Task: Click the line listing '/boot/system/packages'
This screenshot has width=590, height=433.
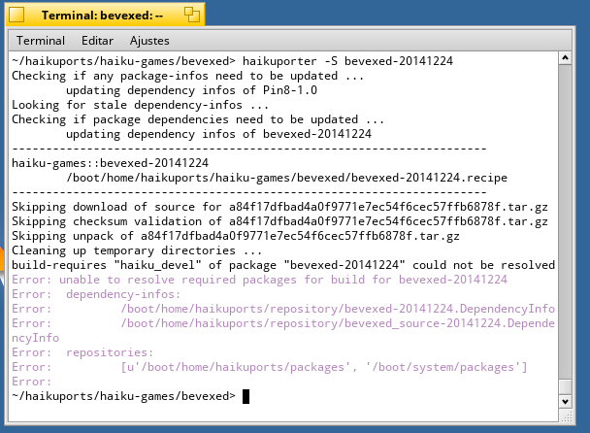Action: pyautogui.click(x=270, y=367)
